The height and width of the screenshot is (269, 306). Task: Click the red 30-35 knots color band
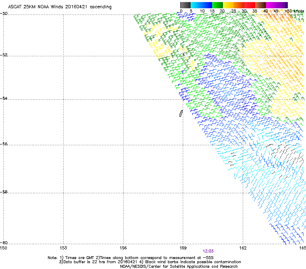coord(250,5)
